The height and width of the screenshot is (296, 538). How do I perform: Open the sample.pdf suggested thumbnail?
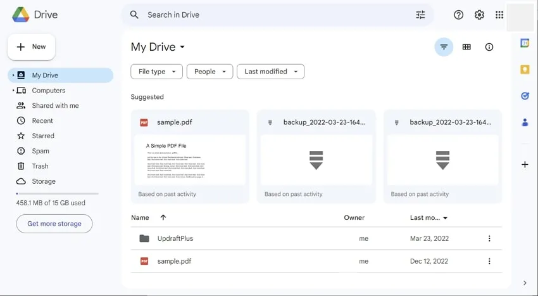tap(190, 160)
